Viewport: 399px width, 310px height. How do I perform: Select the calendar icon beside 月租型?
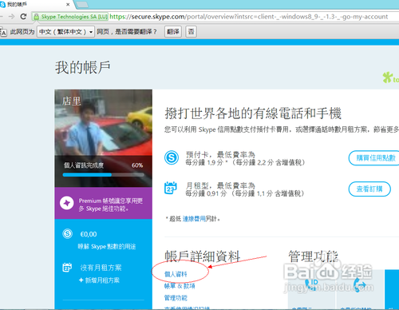point(171,189)
